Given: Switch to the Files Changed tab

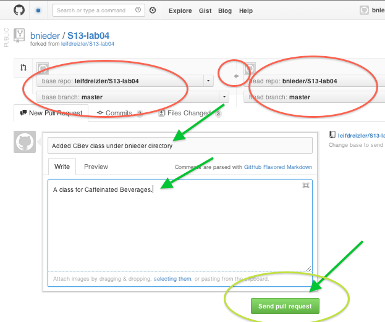Looking at the screenshot, I should 189,113.
